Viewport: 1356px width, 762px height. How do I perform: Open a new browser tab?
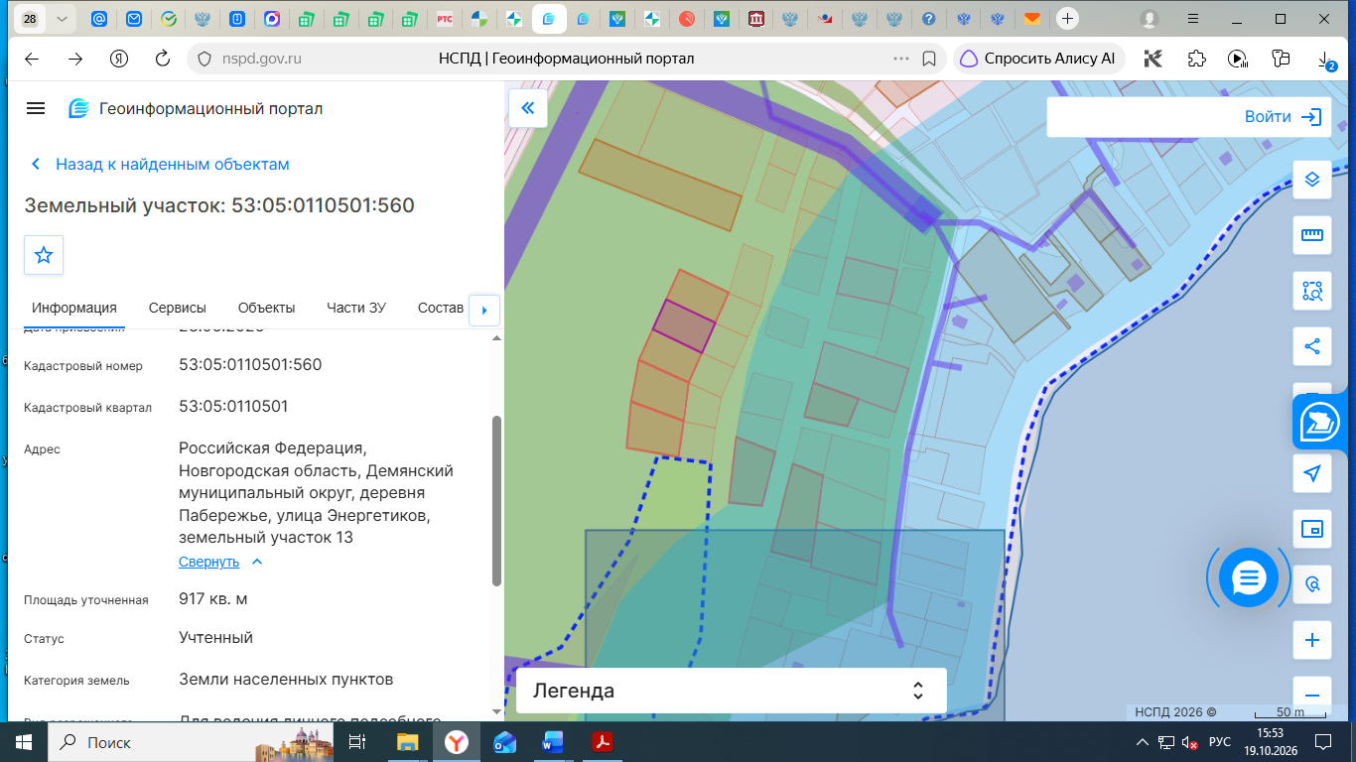click(x=1067, y=19)
